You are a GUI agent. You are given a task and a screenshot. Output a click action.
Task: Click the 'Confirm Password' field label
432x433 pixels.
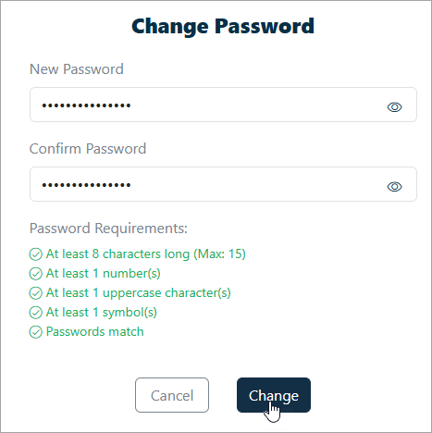click(x=88, y=149)
